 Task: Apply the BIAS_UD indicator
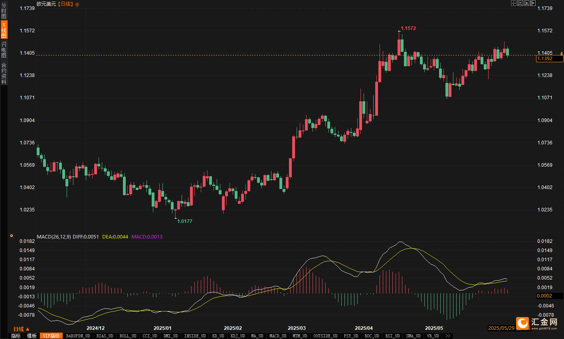coord(105,336)
